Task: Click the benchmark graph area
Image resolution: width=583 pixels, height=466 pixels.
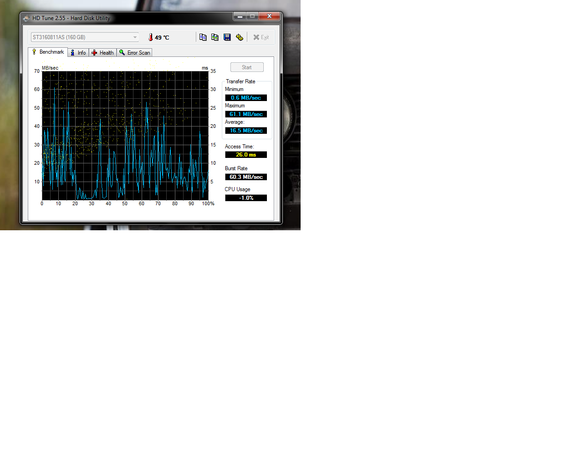Action: point(125,135)
